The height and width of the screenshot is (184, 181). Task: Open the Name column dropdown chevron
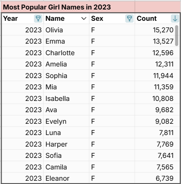(84, 19)
